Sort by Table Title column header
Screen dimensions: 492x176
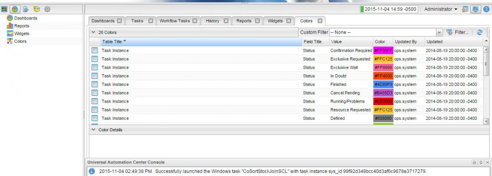202,41
